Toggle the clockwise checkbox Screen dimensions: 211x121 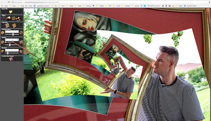6,42
